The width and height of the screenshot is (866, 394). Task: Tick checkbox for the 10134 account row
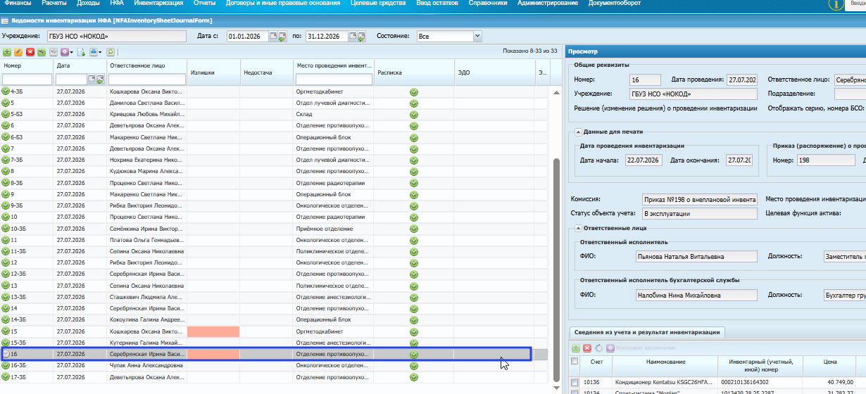575,392
